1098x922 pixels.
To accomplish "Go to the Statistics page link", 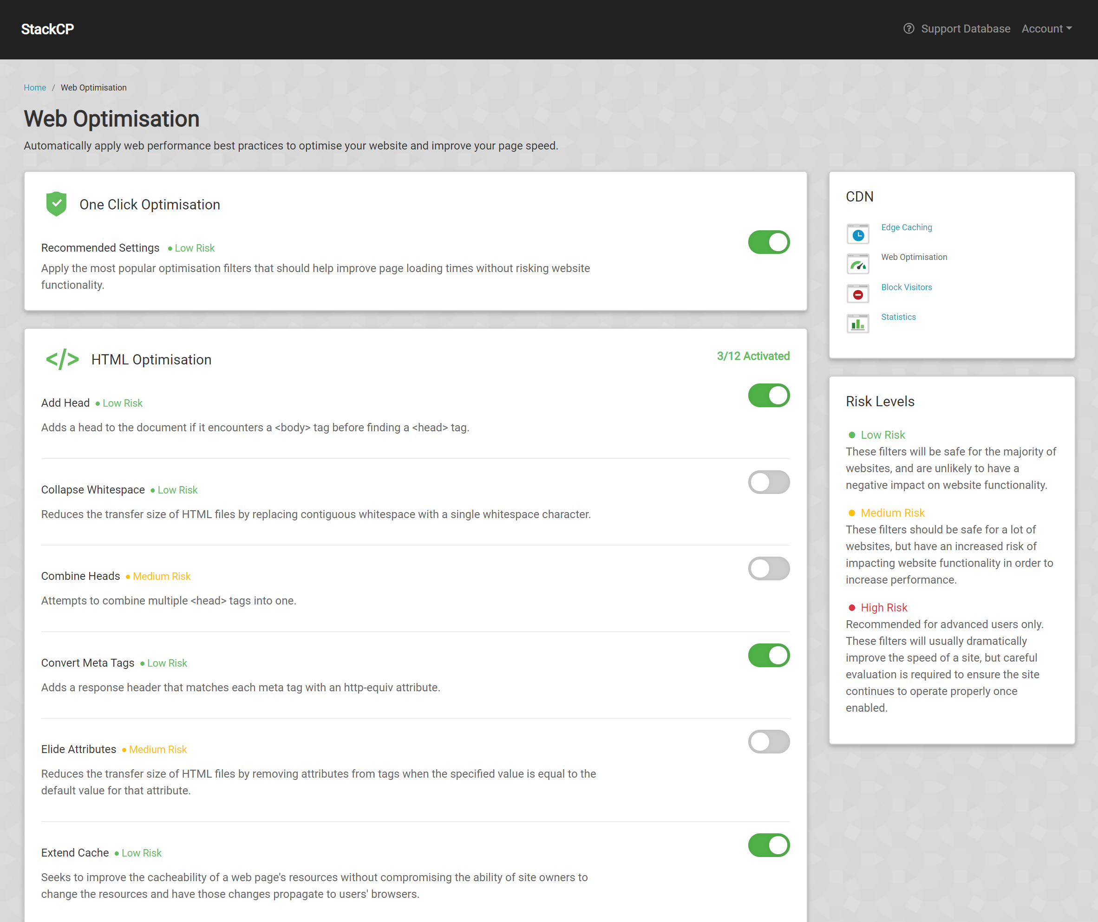I will 898,317.
